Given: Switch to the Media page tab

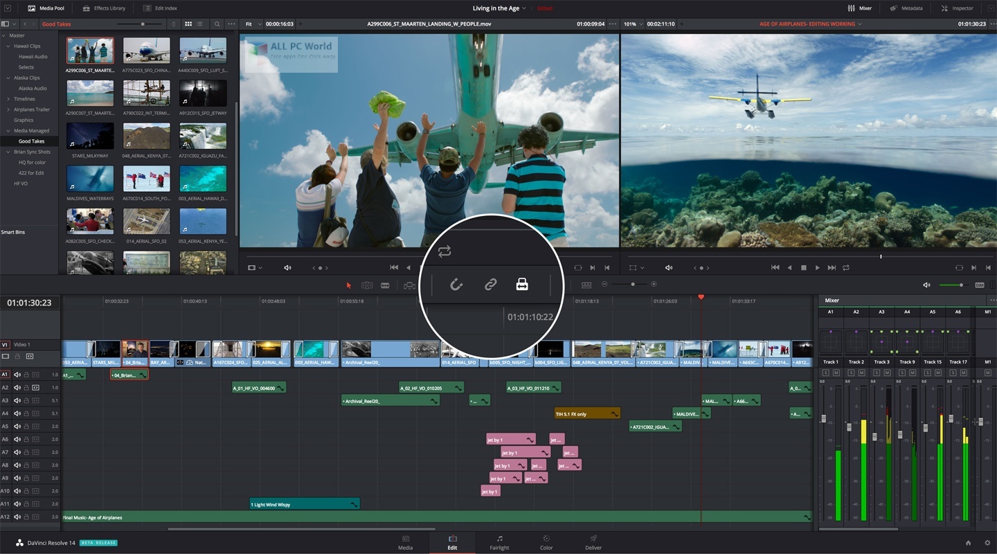Looking at the screenshot, I should pyautogui.click(x=405, y=542).
